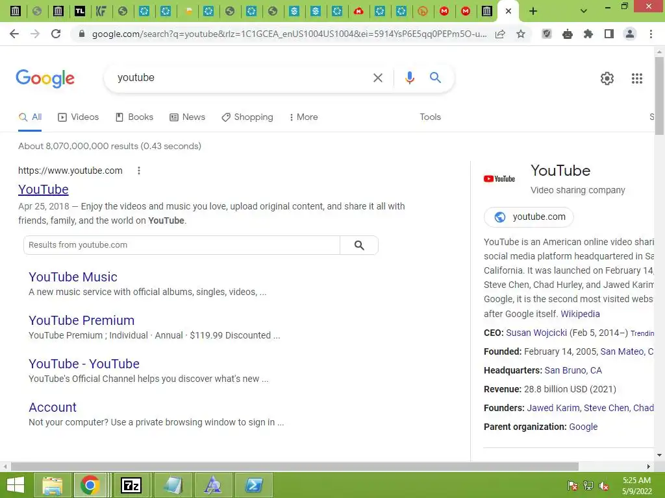
Task: Open the notepad taskbar app
Action: [173, 485]
